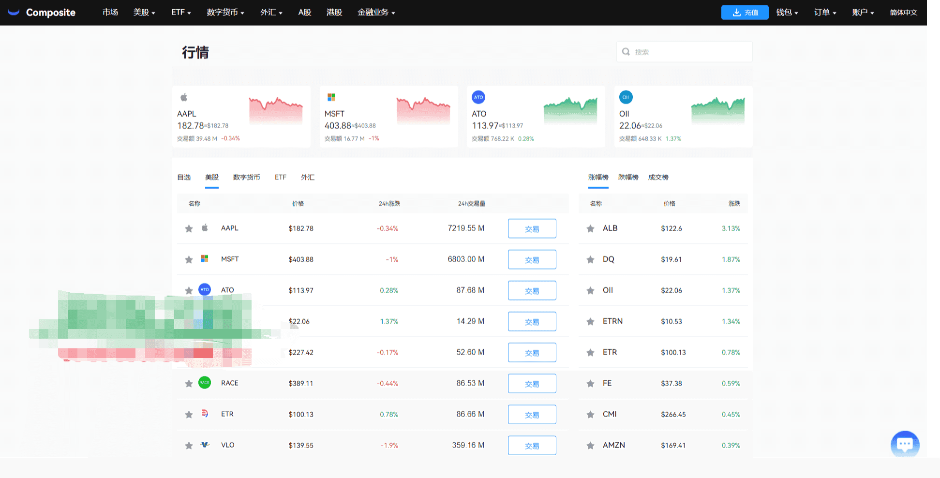Click the OII icon in top card
This screenshot has height=478, width=940.
626,97
